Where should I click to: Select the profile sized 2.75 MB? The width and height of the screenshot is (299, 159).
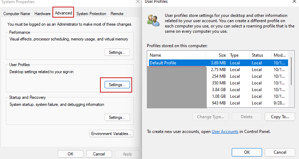(218, 70)
